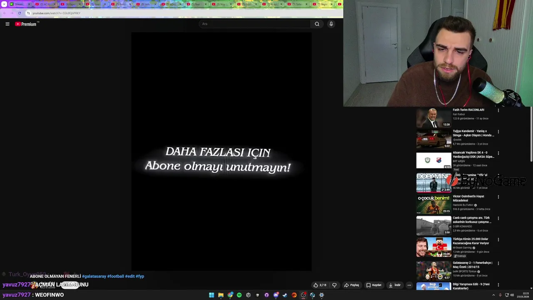
Task: Open Spotify from the taskbar
Action: pos(239,295)
